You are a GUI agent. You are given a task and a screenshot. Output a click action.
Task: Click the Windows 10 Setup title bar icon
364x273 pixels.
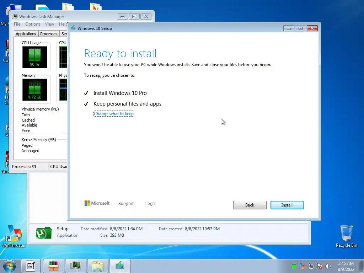click(x=73, y=28)
